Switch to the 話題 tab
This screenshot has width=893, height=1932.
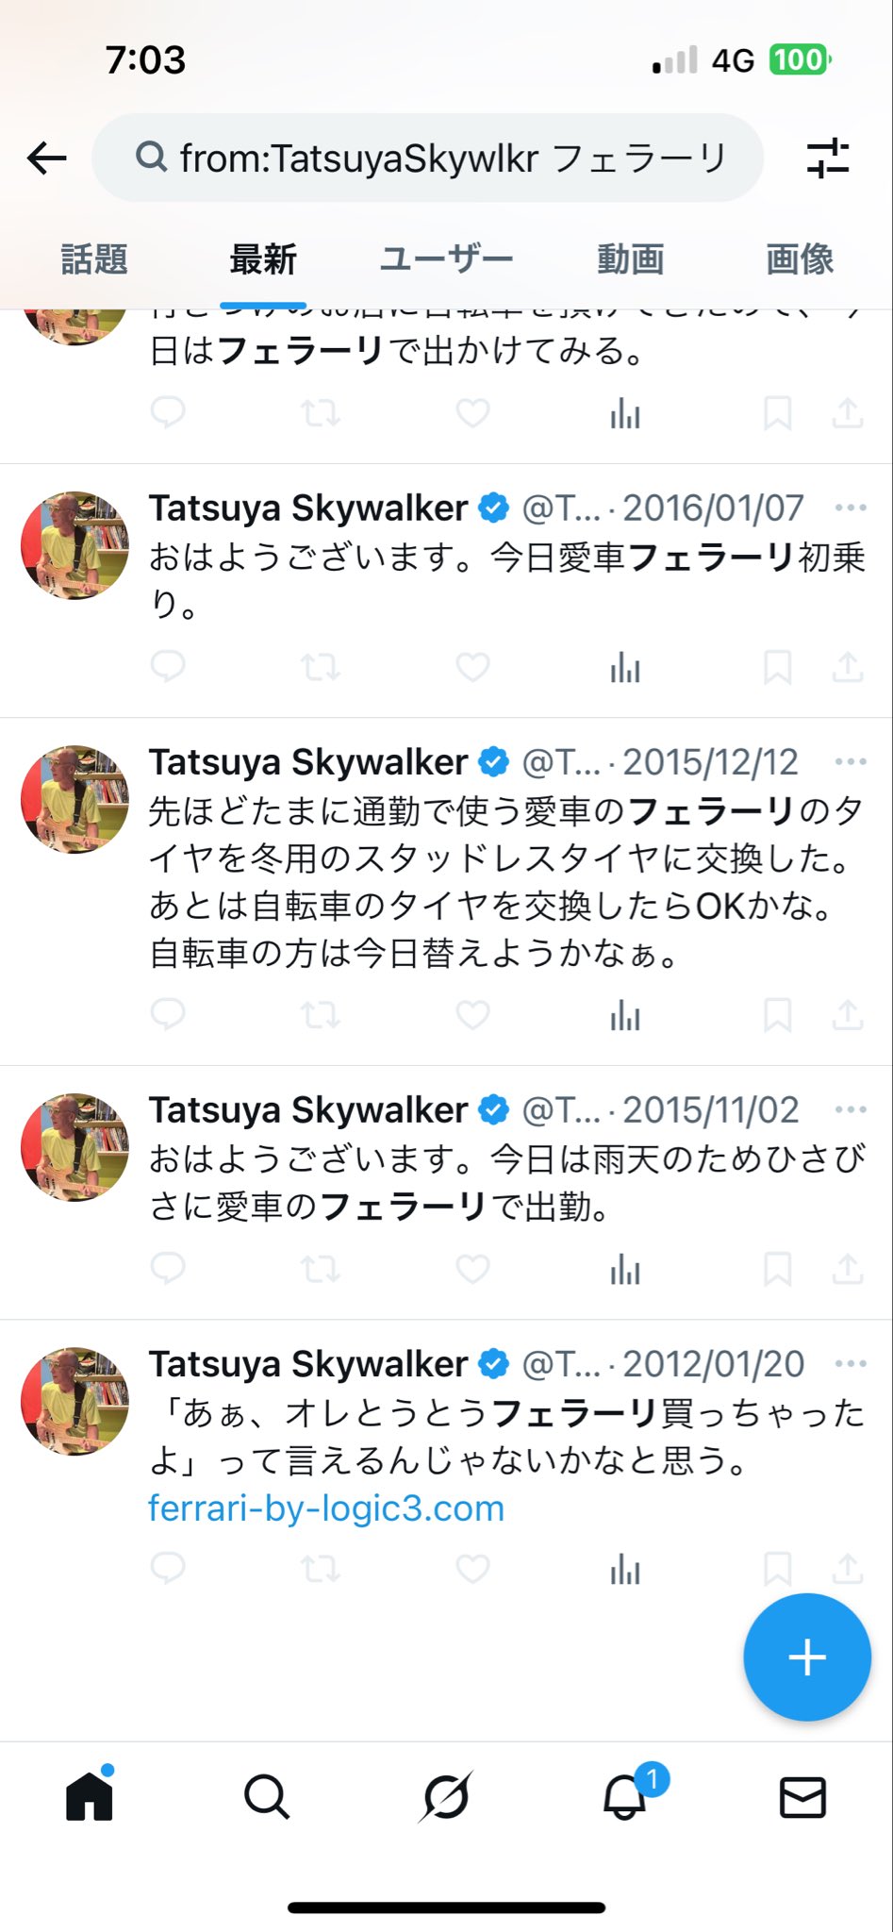click(x=94, y=259)
